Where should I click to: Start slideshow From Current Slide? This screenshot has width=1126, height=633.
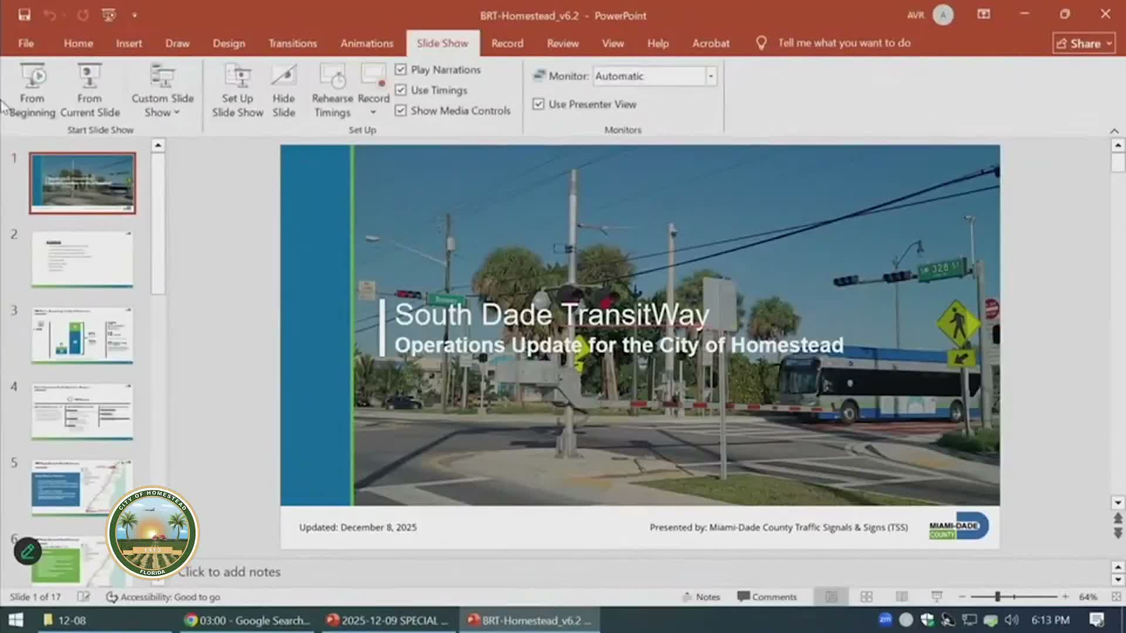(x=89, y=91)
